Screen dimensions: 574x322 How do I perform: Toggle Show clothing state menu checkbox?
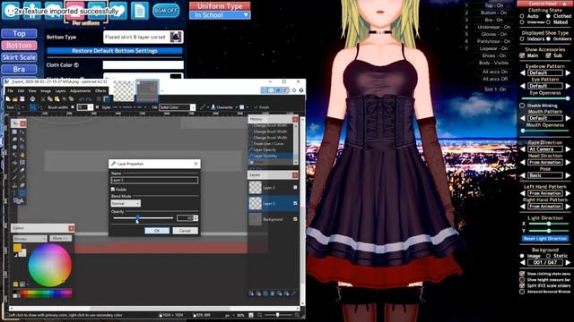pyautogui.click(x=522, y=274)
